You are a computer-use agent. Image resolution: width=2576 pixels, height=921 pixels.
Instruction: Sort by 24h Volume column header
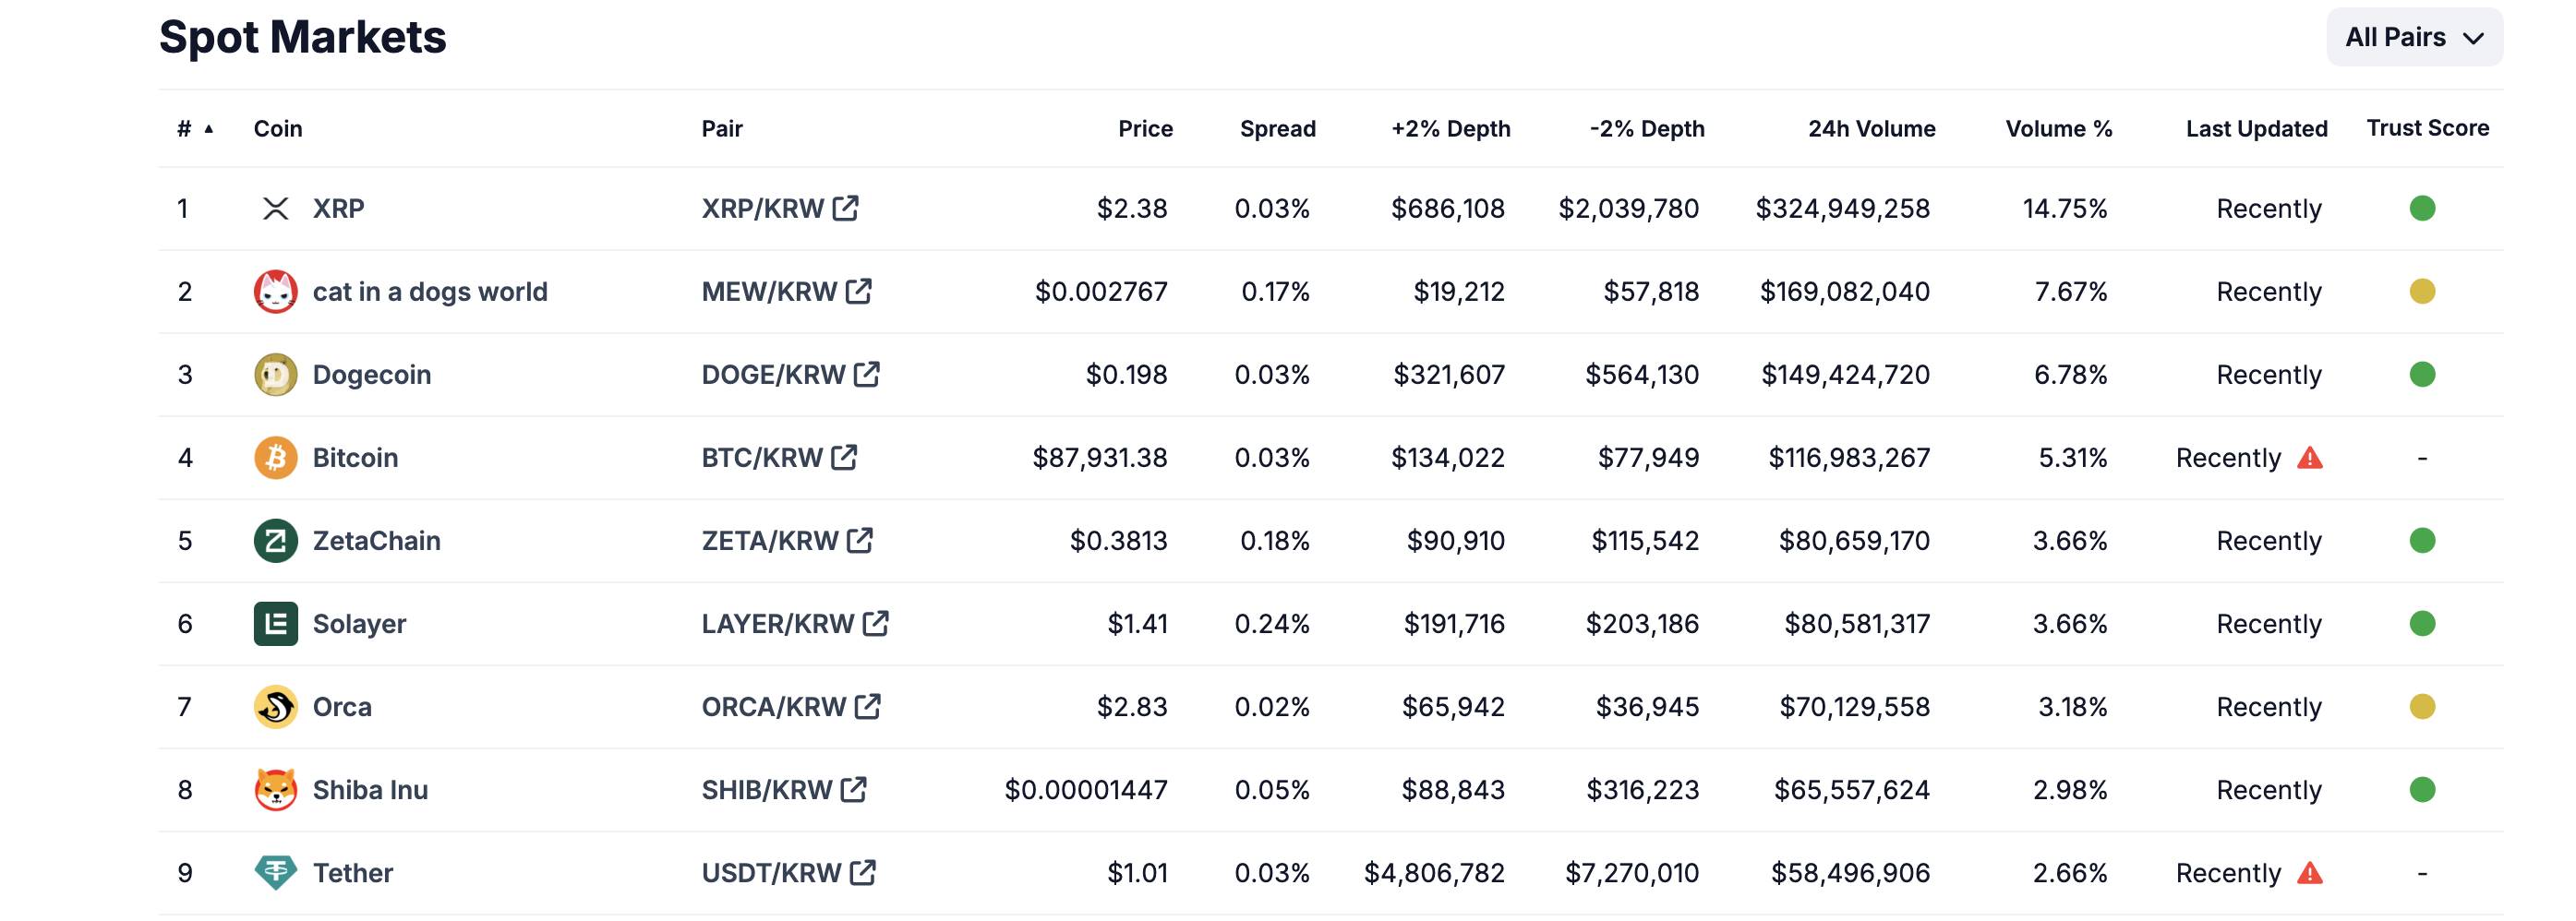point(1871,128)
